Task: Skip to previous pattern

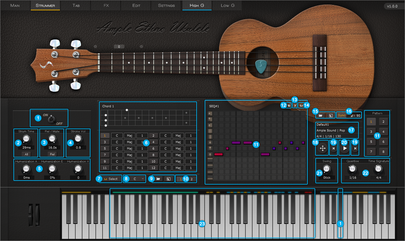Action: pyautogui.click(x=333, y=148)
